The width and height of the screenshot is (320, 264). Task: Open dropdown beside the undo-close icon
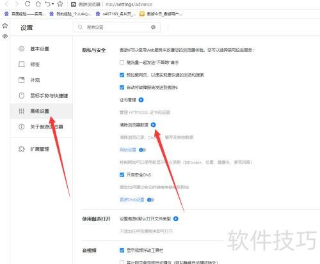[x=52, y=4]
